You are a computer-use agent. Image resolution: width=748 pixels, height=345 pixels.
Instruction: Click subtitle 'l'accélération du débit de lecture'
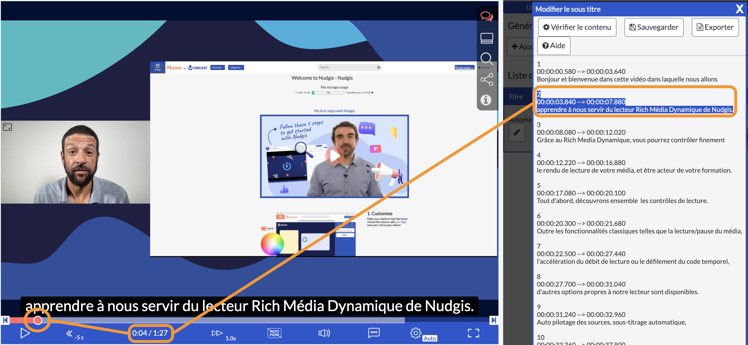[633, 261]
